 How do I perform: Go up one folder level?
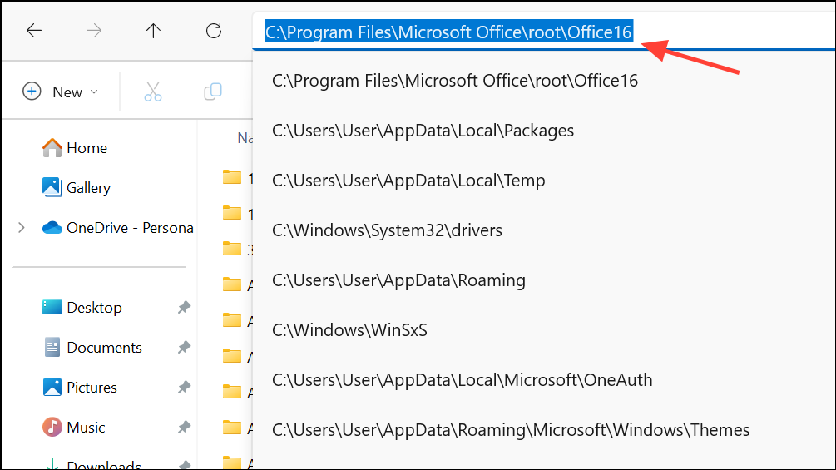click(x=154, y=31)
